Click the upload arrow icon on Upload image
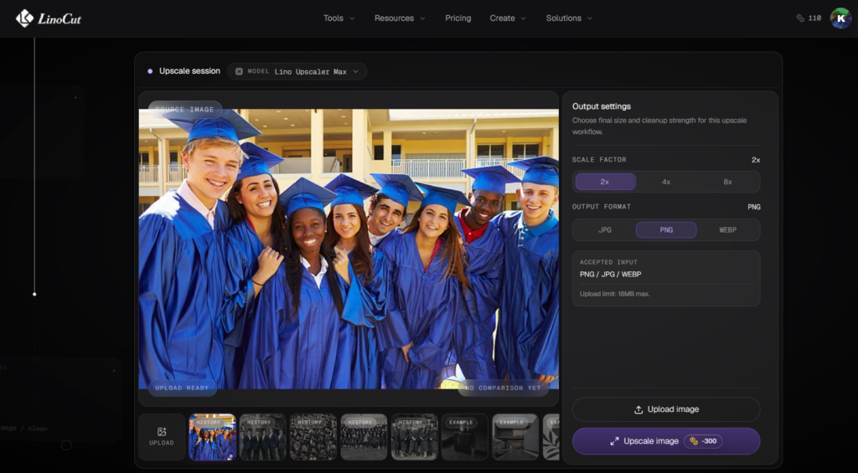This screenshot has height=473, width=858. (x=638, y=409)
